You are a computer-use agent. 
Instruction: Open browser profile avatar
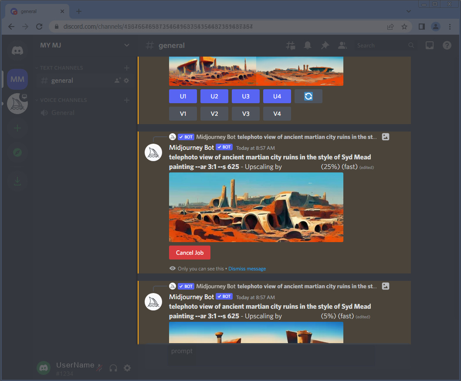[436, 27]
